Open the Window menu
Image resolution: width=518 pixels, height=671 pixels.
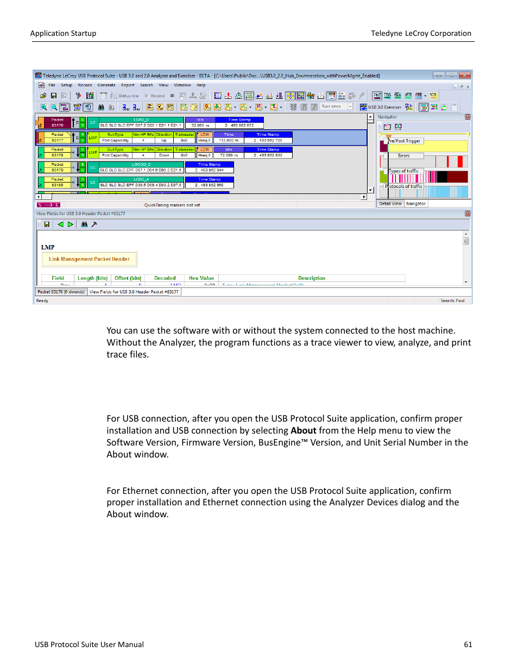click(182, 85)
